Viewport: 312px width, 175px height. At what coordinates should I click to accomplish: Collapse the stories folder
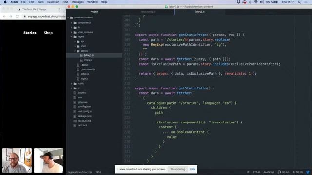[x=75, y=51]
